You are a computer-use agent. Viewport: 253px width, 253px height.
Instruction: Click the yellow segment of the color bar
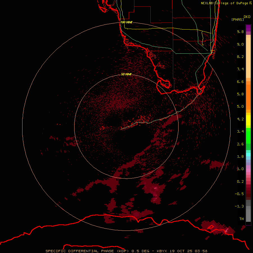[248, 120]
